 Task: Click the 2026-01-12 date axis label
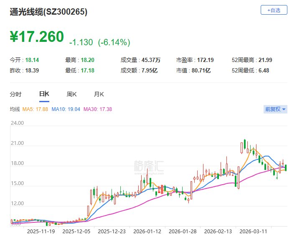click(x=147, y=232)
